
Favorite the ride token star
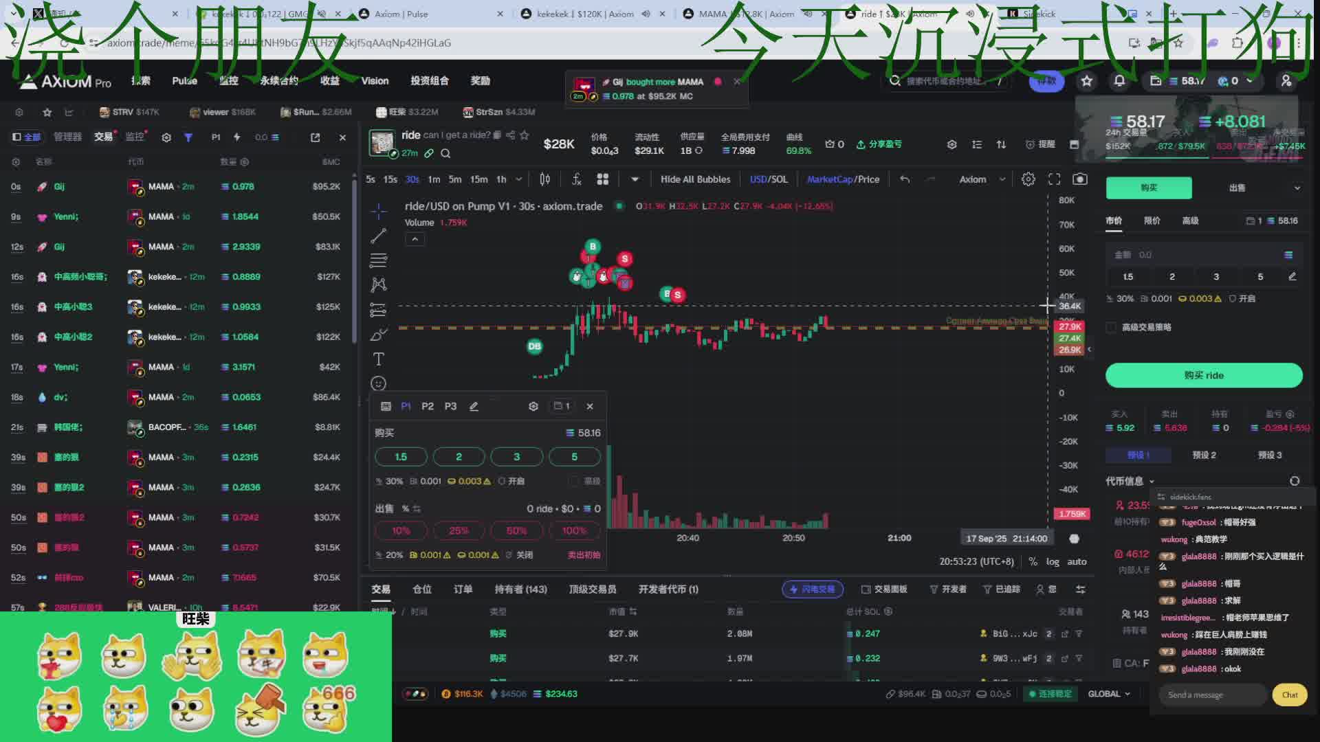[525, 135]
